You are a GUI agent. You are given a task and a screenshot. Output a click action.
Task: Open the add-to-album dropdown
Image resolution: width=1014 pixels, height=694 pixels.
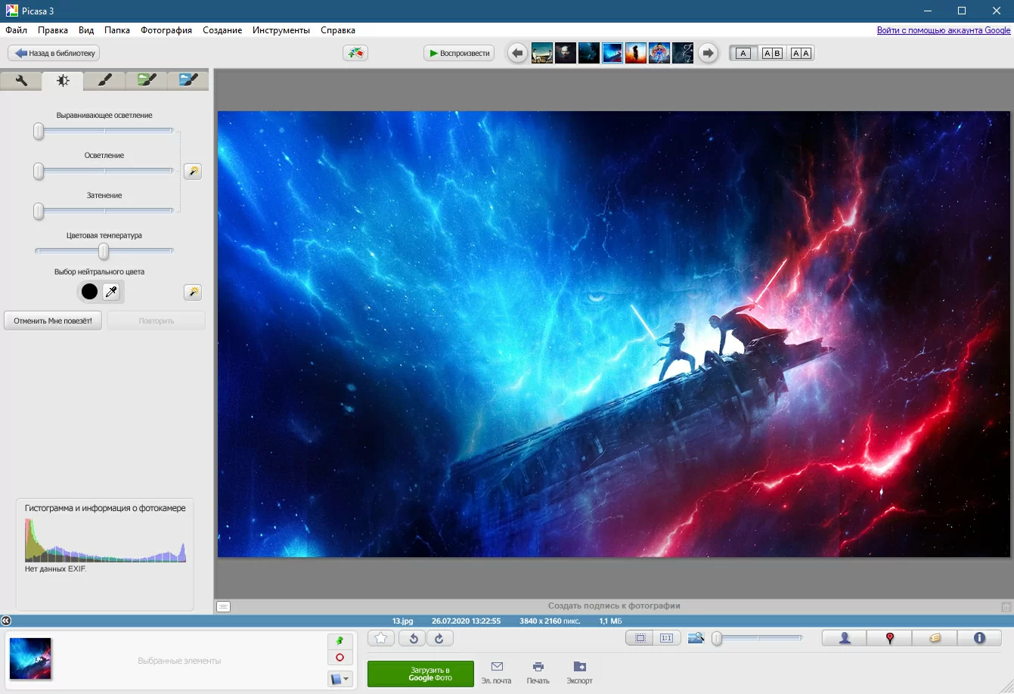point(340,679)
